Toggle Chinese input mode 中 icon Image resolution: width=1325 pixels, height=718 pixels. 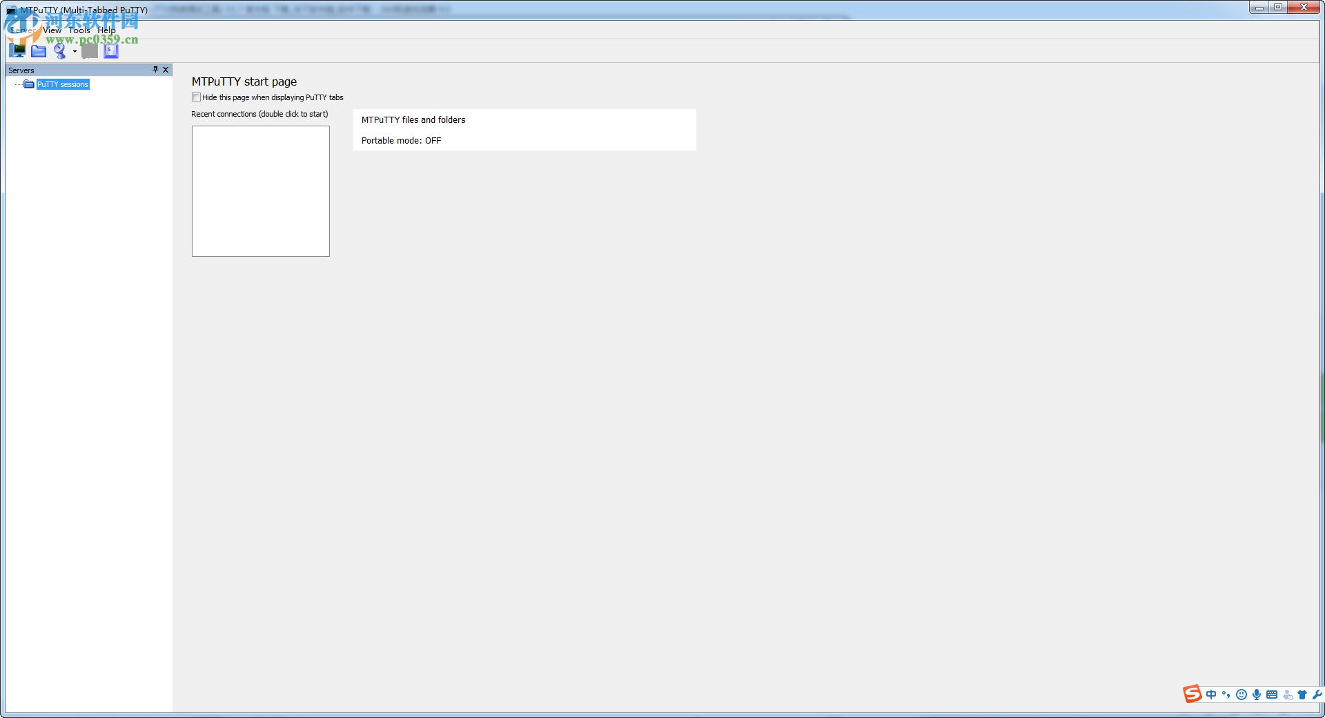click(x=1211, y=695)
